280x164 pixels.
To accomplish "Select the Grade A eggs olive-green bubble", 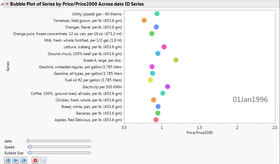I will pos(176,60).
